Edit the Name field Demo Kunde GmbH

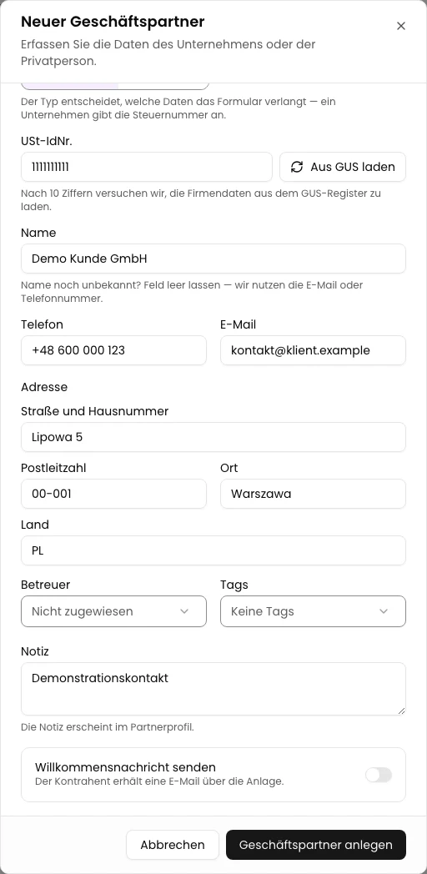pyautogui.click(x=213, y=259)
